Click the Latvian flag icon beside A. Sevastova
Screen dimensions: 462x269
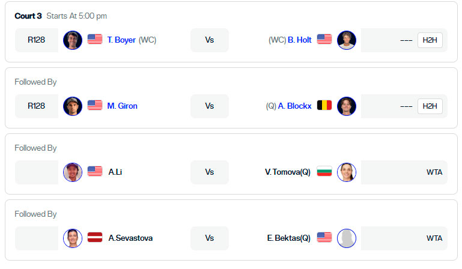pos(95,237)
